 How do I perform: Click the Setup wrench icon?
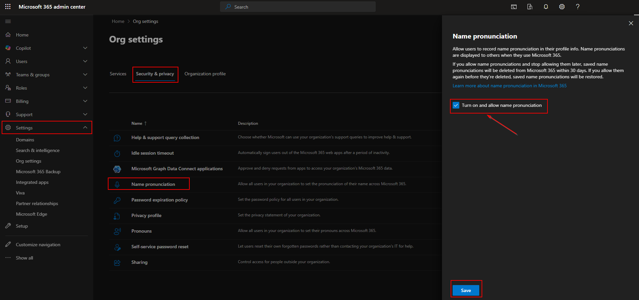click(8, 226)
